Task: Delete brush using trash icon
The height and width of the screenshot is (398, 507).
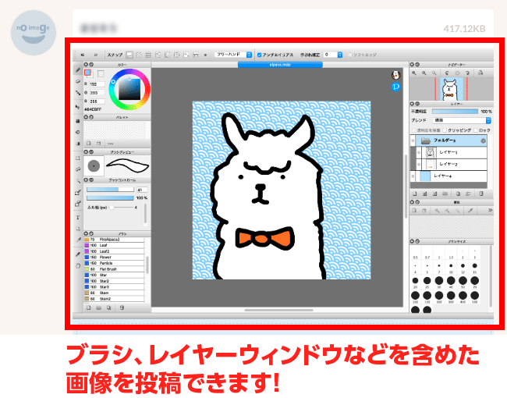Action: click(122, 307)
